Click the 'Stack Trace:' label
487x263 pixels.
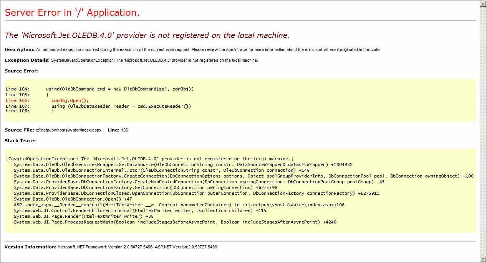tap(20, 141)
